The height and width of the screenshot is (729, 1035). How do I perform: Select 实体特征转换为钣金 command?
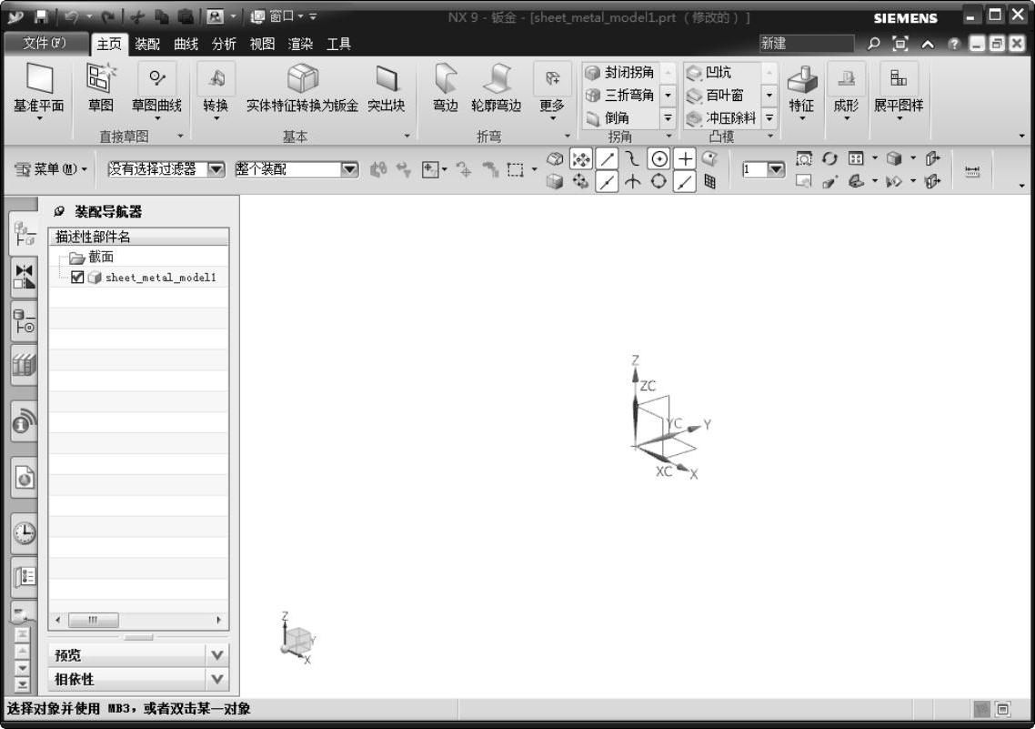click(302, 88)
